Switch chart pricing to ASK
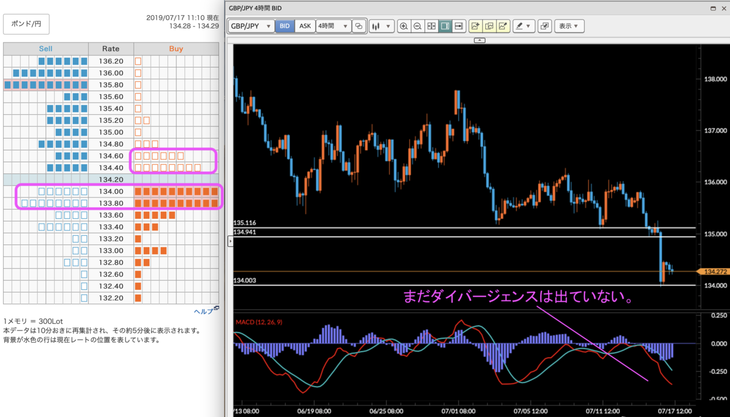This screenshot has height=417, width=730. (x=305, y=26)
